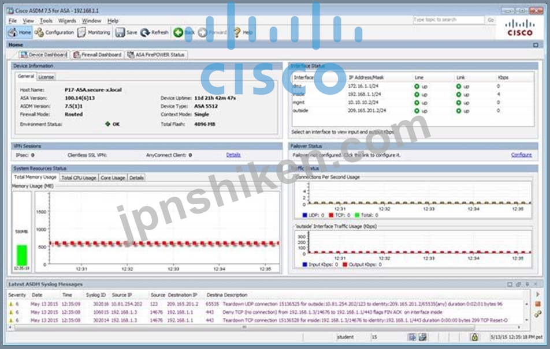This screenshot has width=550, height=349.
Task: Select the Teardown TCP connection syslog row 302014
Action: point(266,320)
